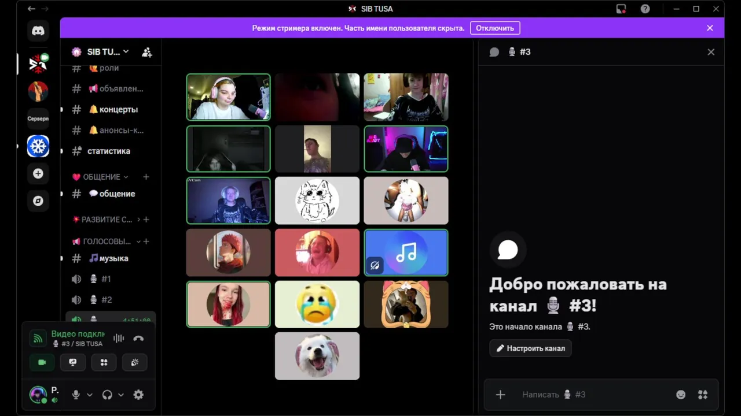Select the white dog avatar tile
The image size is (741, 416).
(317, 356)
